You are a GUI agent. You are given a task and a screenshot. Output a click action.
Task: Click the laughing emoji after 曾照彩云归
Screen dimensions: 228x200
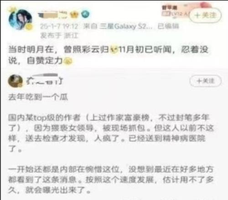click(x=114, y=50)
